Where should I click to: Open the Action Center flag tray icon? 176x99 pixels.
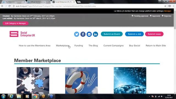coord(152,97)
